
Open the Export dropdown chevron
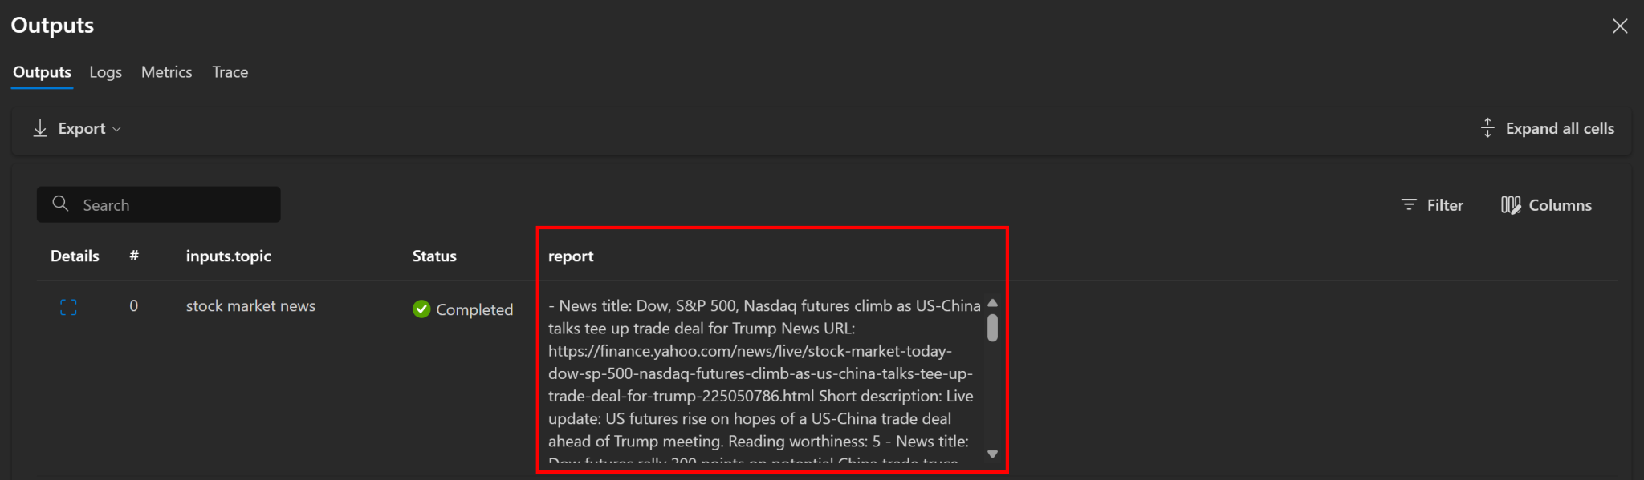click(117, 129)
